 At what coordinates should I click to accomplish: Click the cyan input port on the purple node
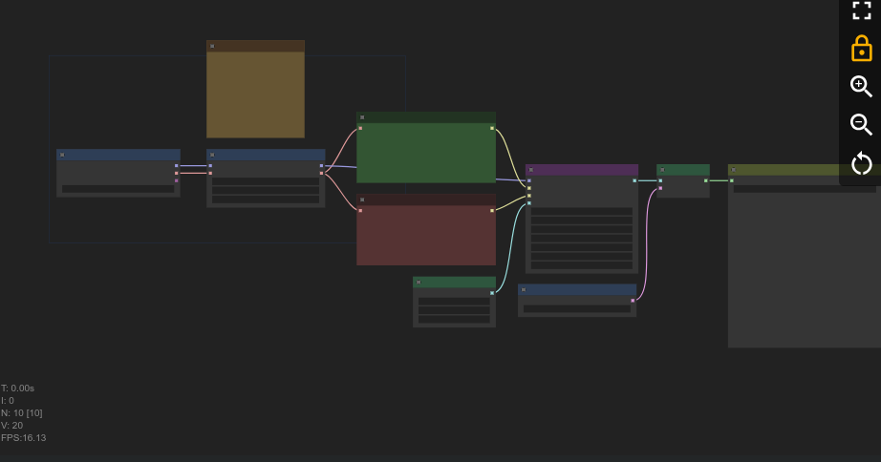(x=529, y=203)
